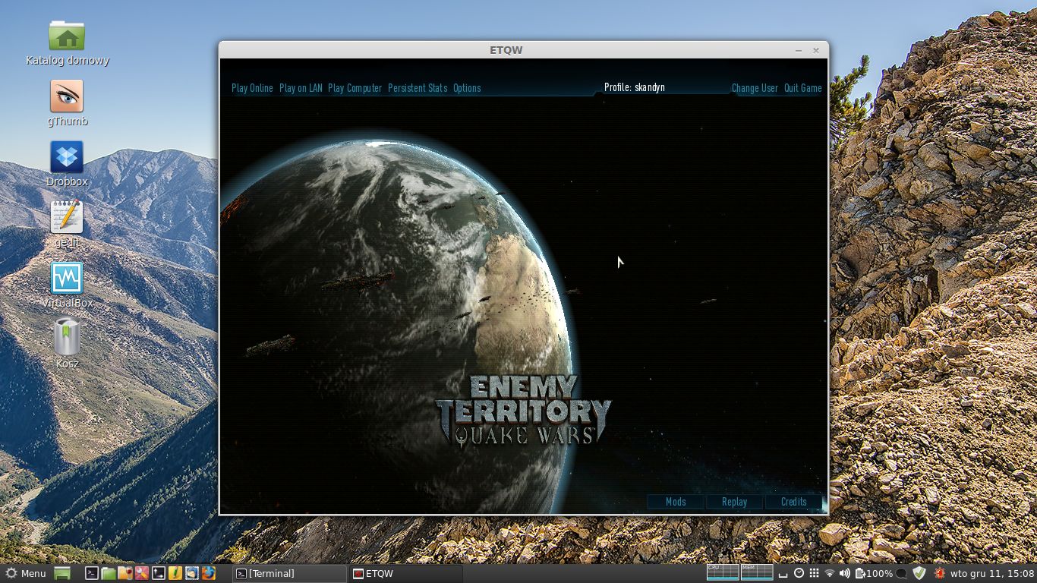
Task: Click Change User link
Action: (x=755, y=88)
